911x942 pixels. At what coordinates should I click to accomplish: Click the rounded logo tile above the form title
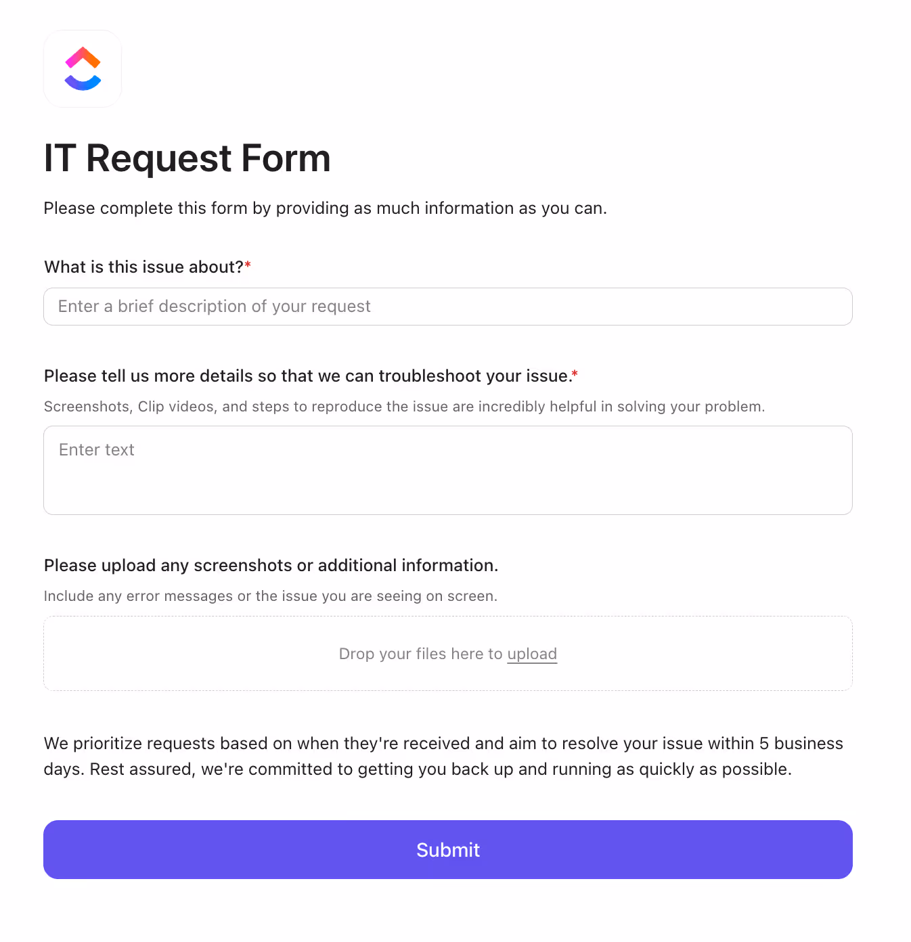point(83,68)
